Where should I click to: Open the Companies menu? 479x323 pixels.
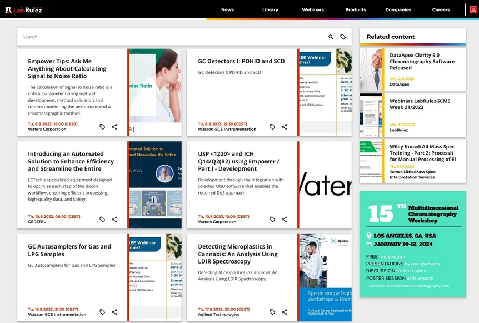coord(398,10)
